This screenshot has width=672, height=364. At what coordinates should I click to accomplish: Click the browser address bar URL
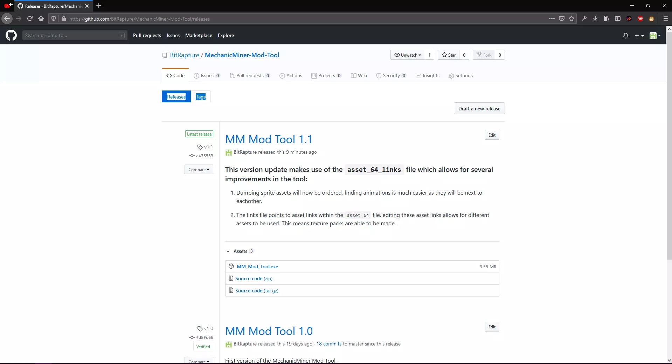139,19
